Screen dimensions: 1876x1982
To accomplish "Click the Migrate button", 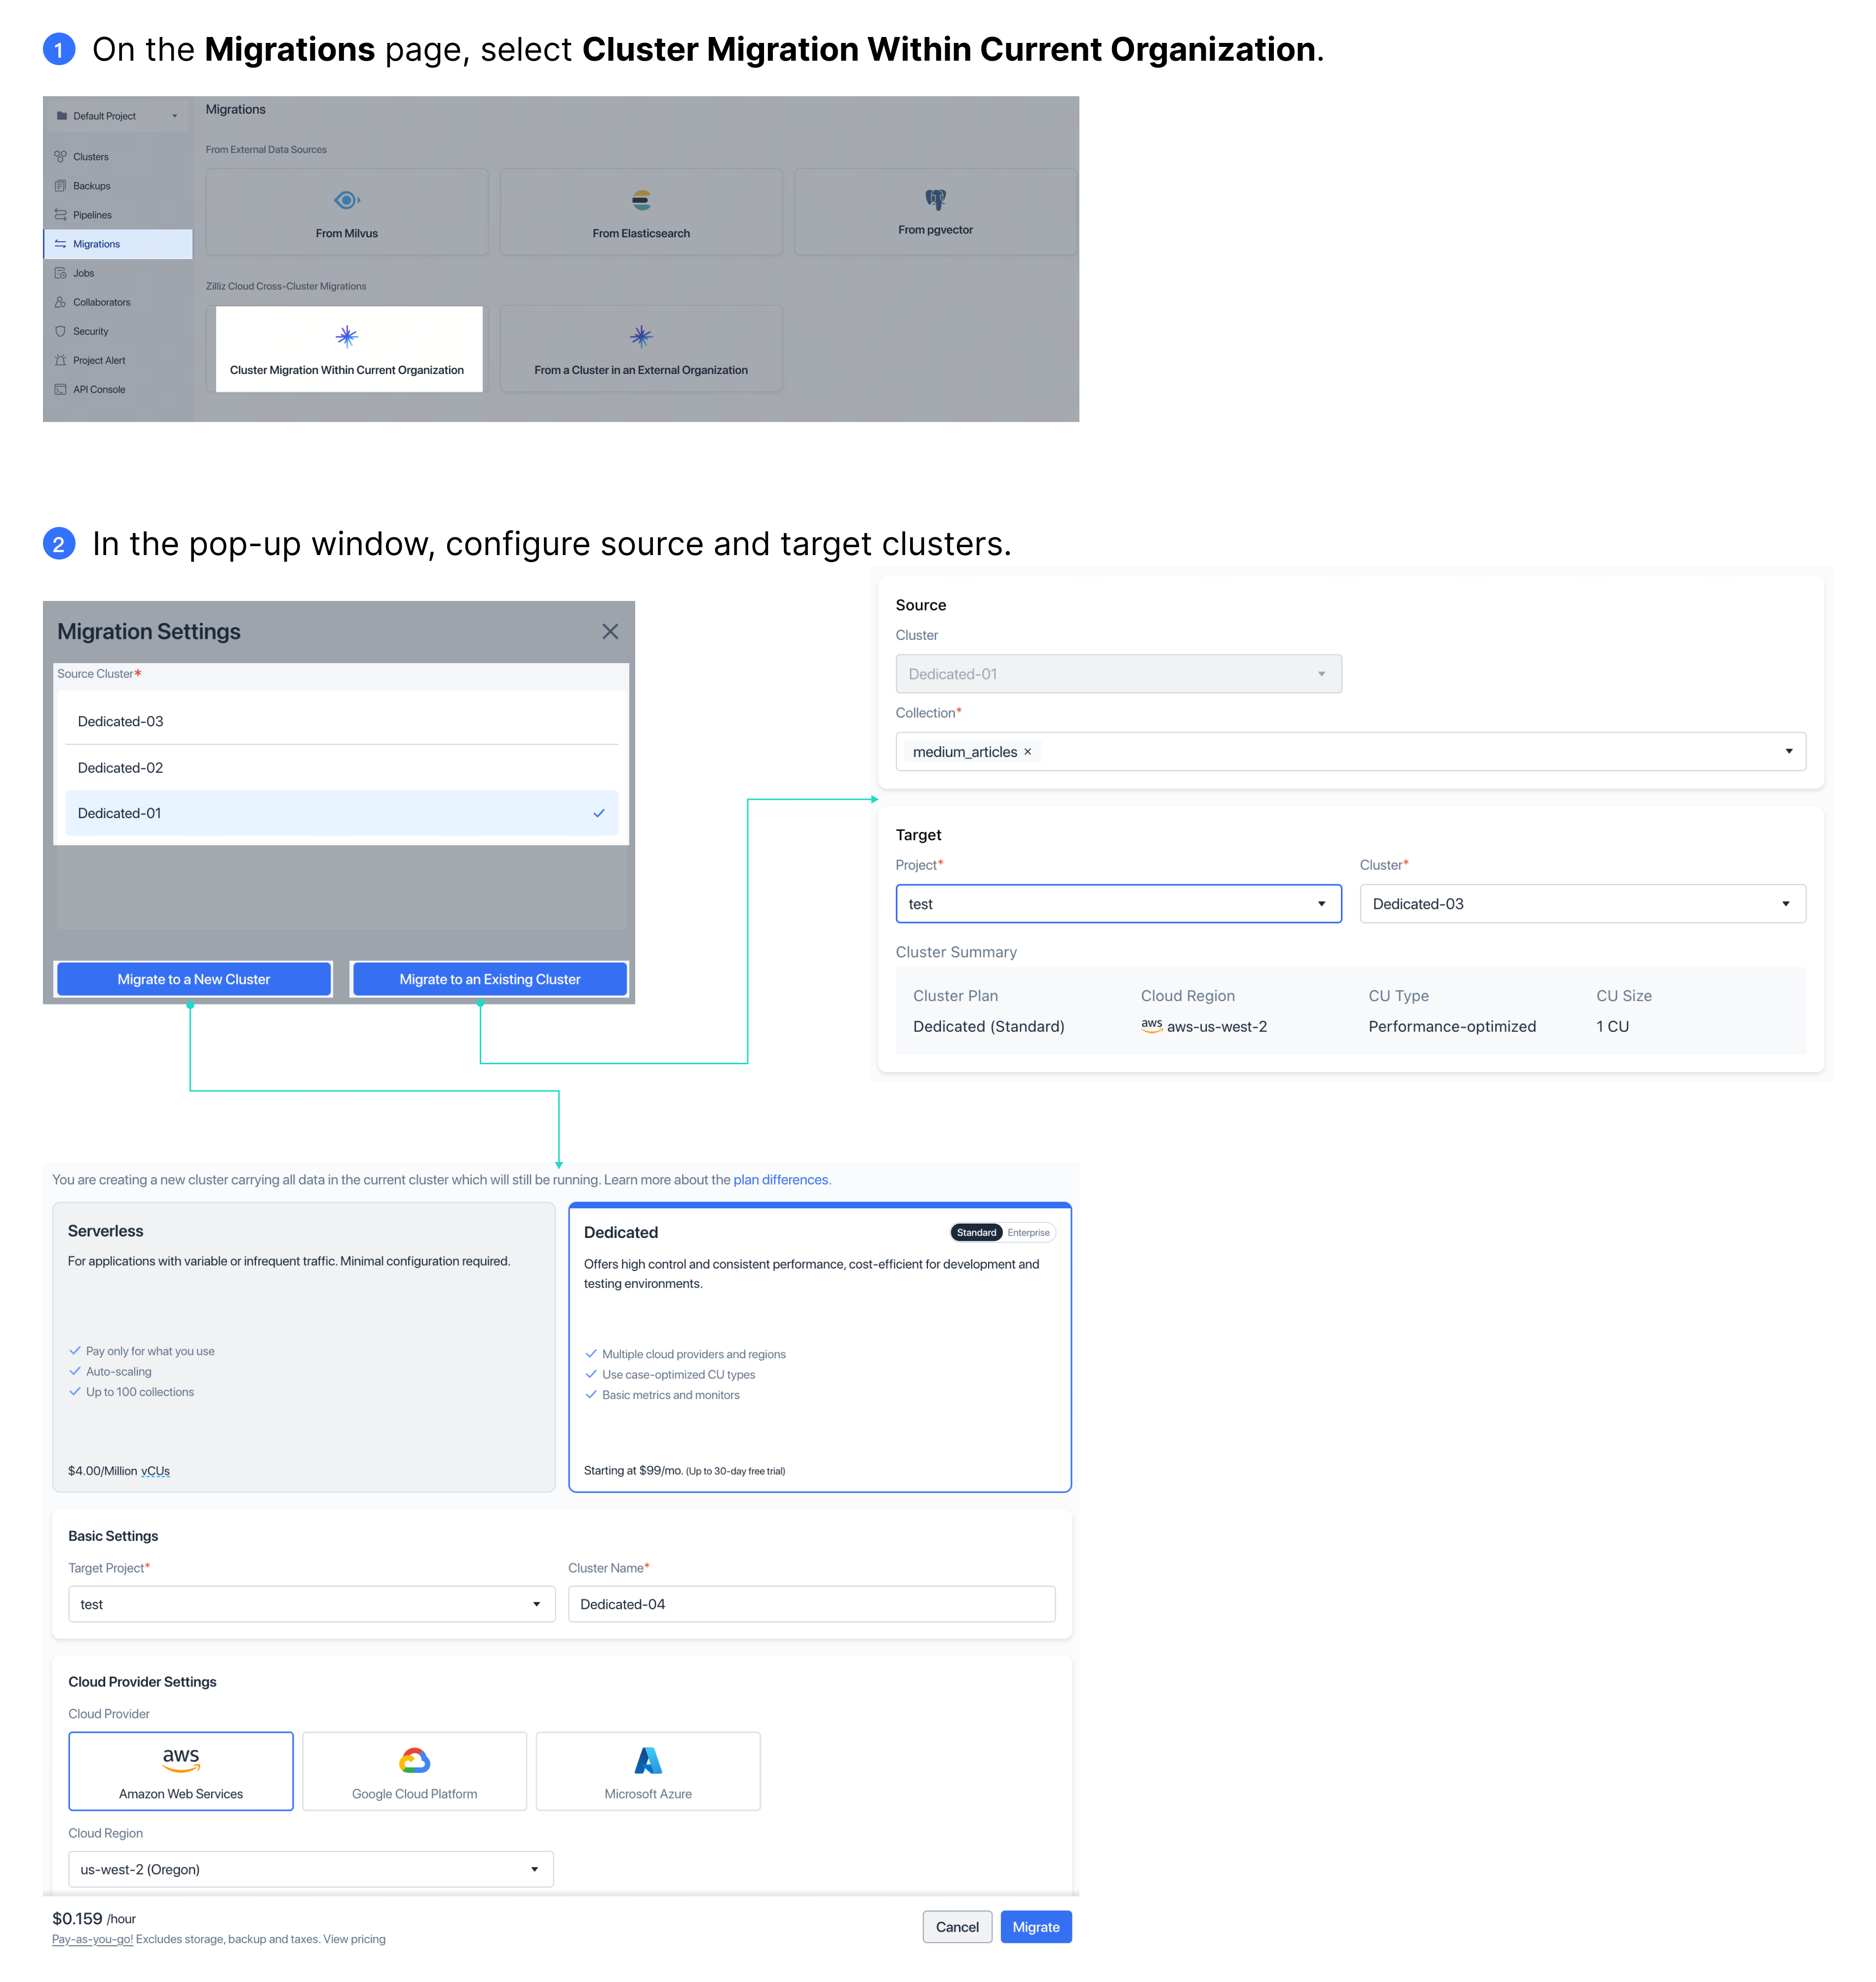I will point(1036,1927).
